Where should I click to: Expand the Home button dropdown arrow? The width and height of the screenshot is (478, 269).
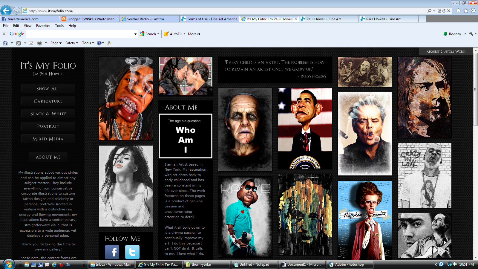point(12,43)
